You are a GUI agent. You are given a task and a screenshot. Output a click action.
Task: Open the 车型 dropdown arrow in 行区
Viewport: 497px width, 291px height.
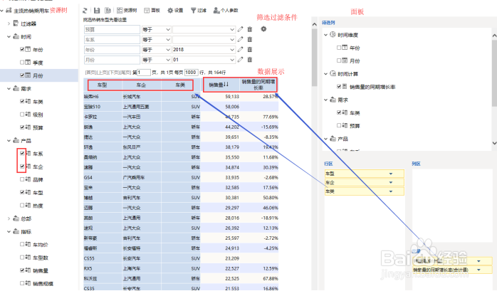391,174
